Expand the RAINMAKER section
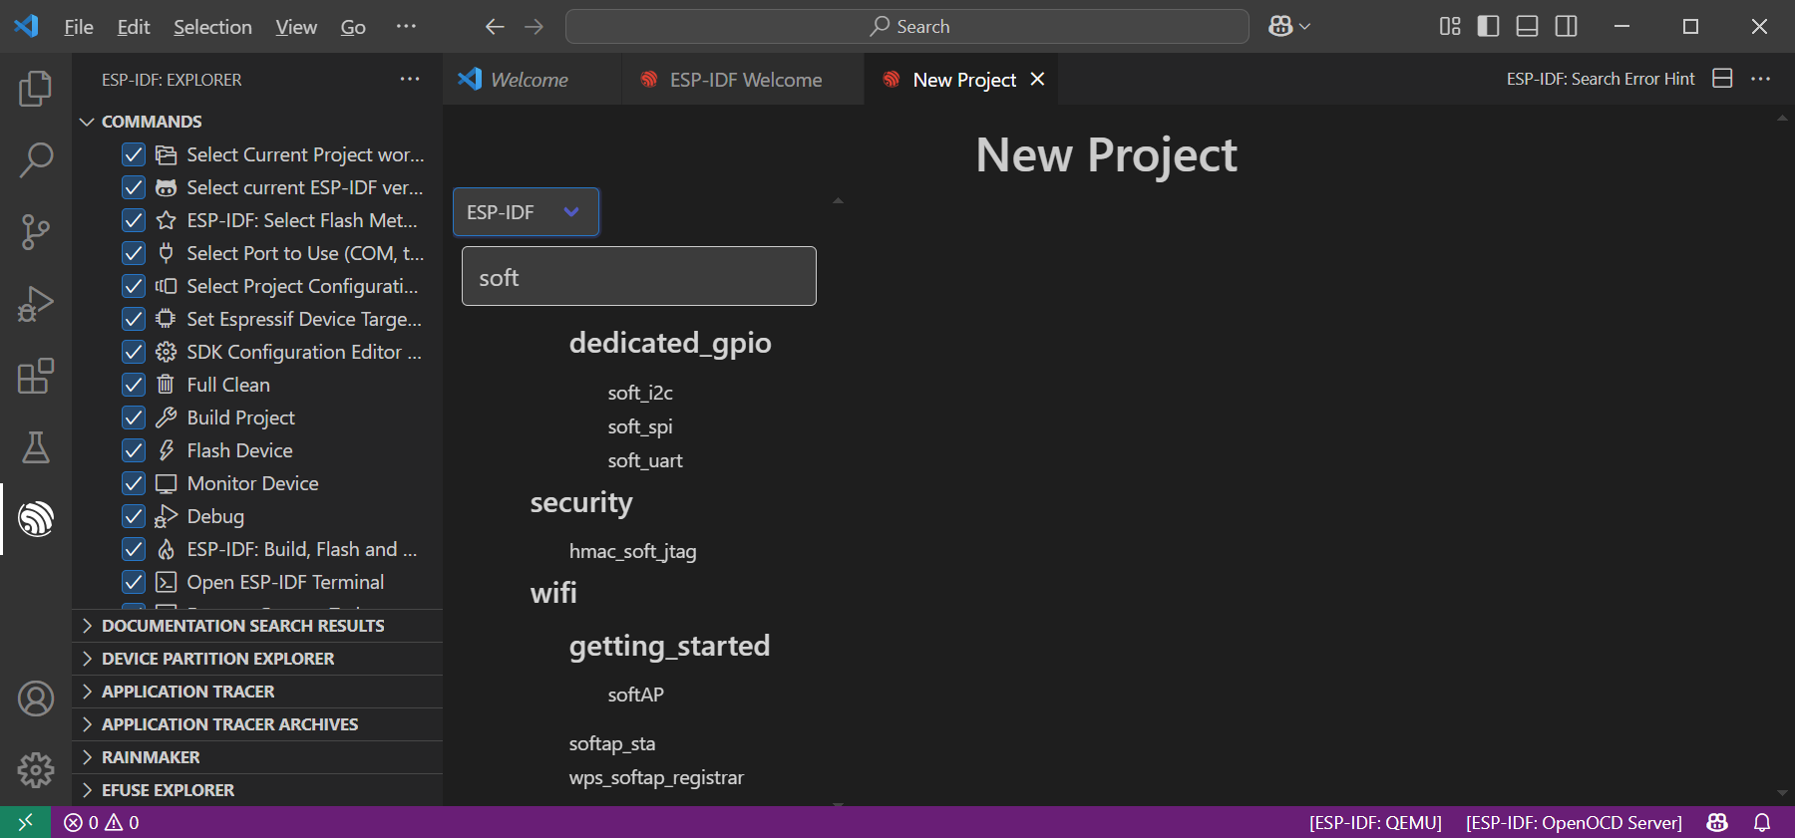Image resolution: width=1795 pixels, height=838 pixels. (x=257, y=757)
